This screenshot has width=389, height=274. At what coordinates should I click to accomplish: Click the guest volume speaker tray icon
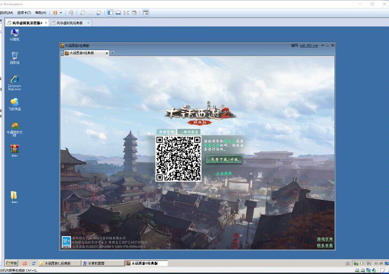(x=362, y=263)
